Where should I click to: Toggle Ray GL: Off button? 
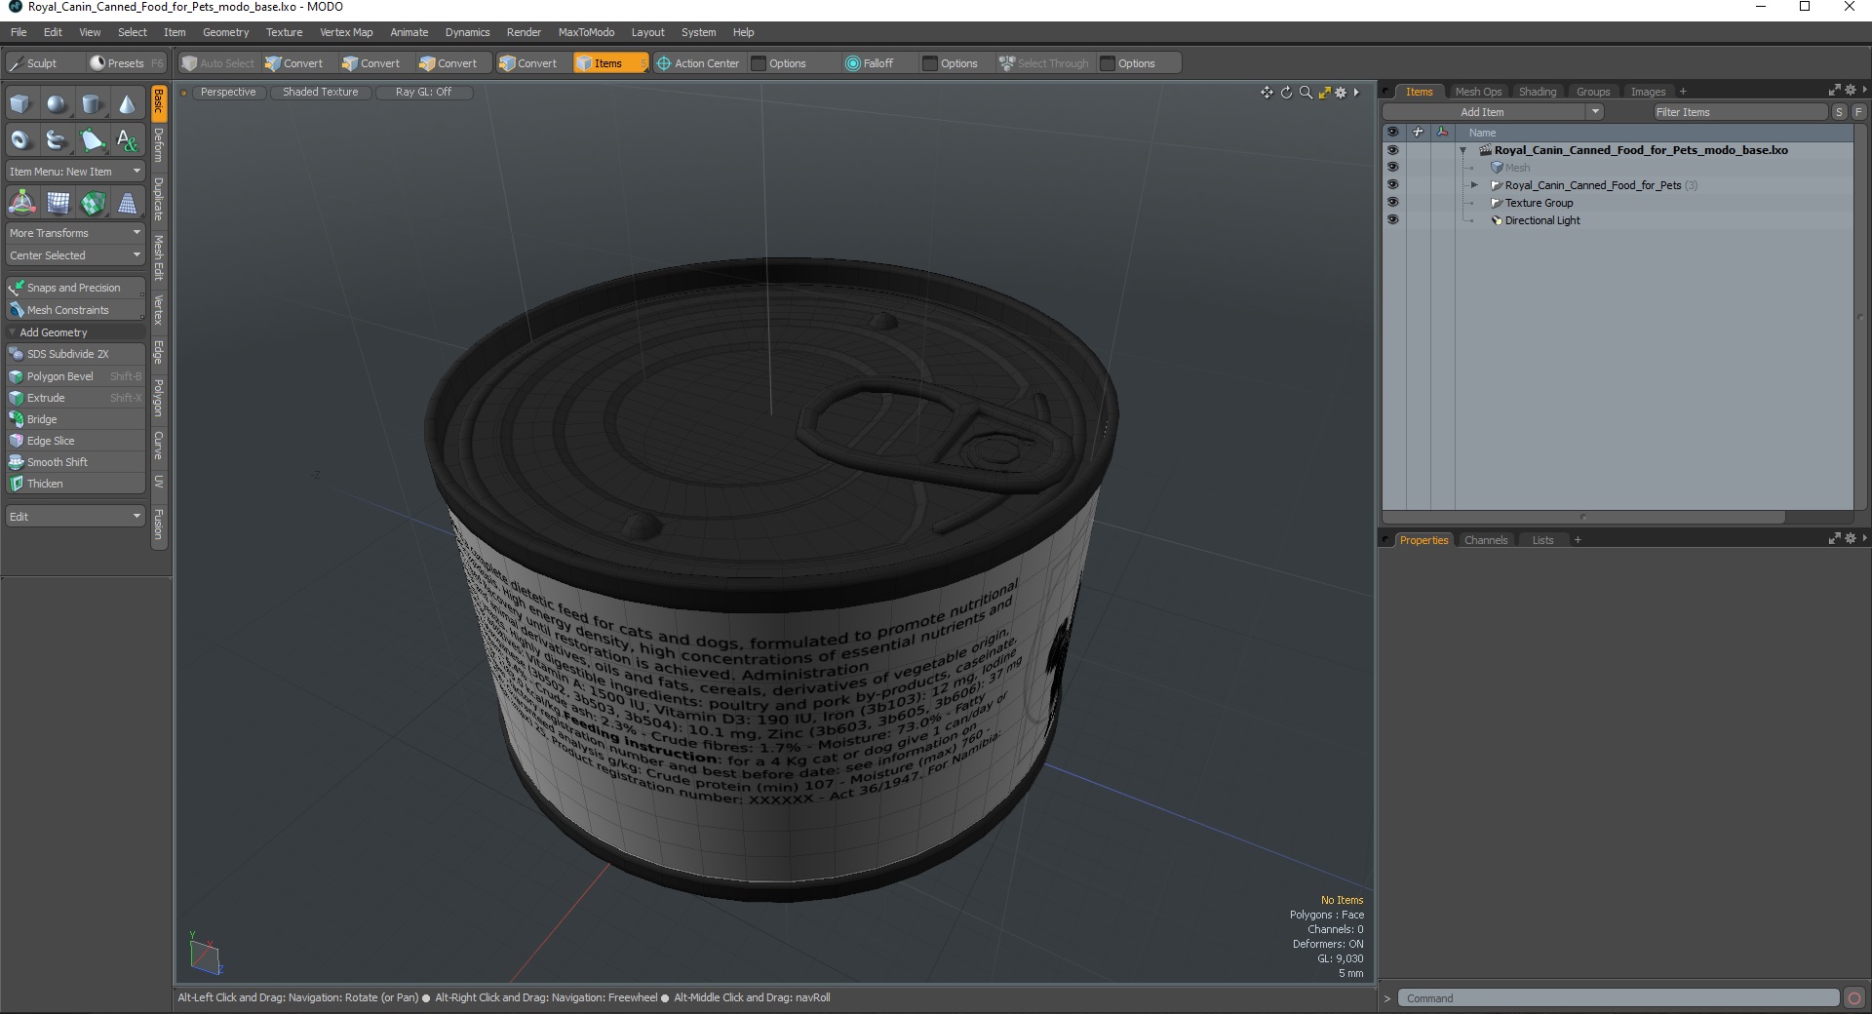point(423,92)
